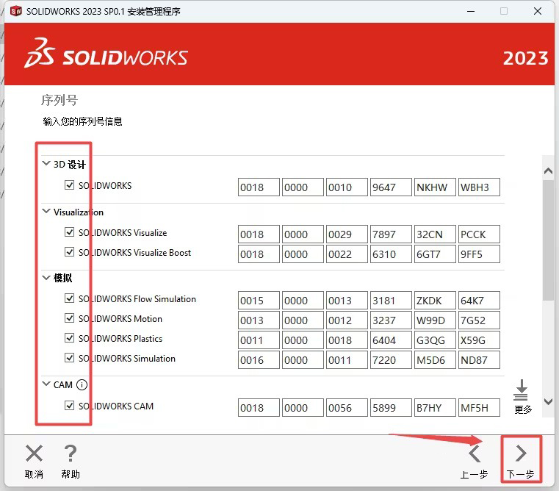Click the Cancel (取消) X icon
Viewport: 559px width, 491px height.
35,454
